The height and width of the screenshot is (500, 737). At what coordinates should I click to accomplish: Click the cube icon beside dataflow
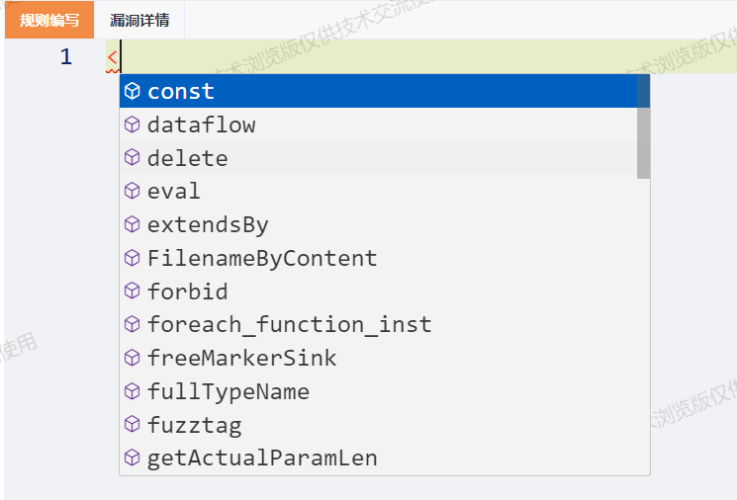[x=133, y=125]
